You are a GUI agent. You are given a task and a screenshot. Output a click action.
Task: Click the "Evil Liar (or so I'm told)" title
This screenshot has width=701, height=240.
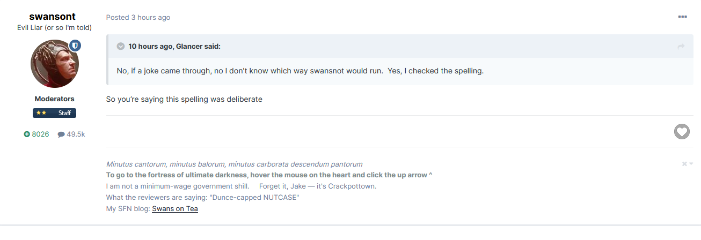54,28
